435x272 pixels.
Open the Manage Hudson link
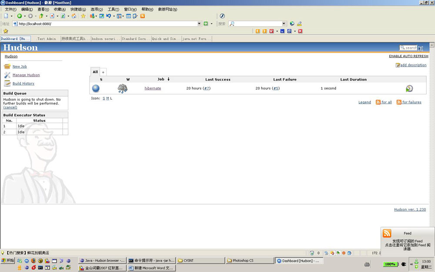point(26,75)
